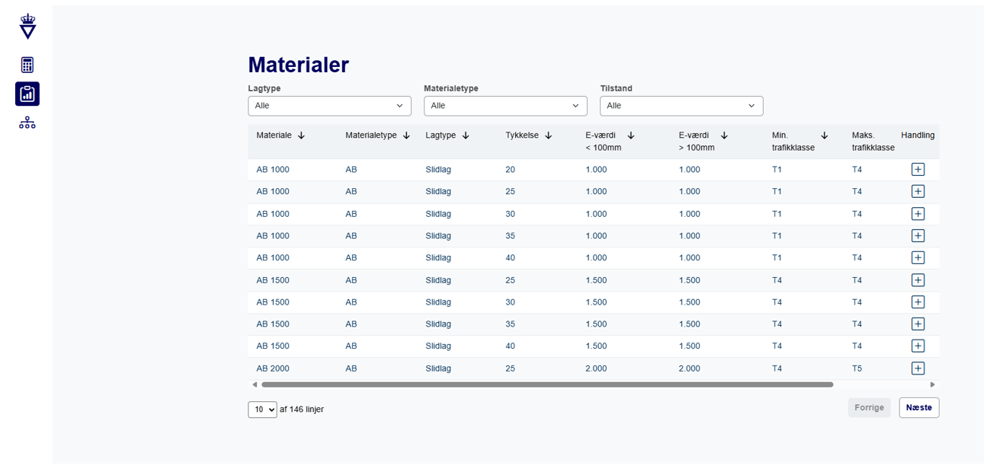Sort table by Tykkelse arrow

coord(548,136)
